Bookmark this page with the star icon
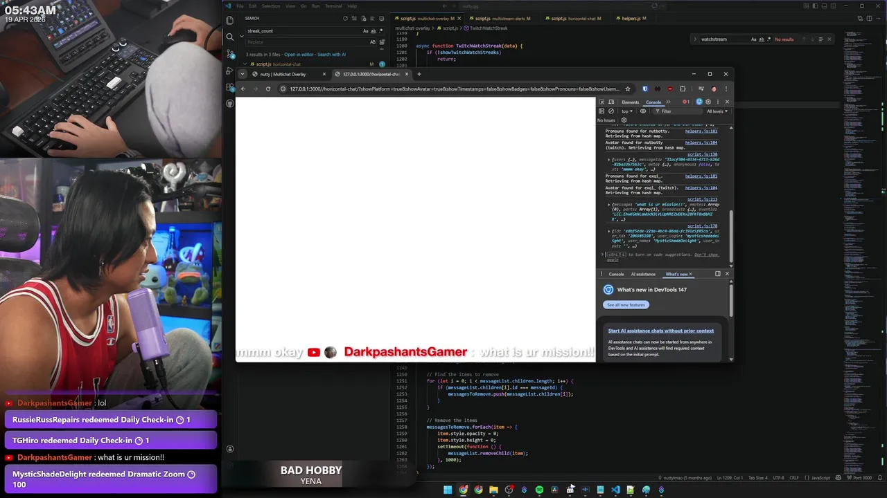Viewport: 887px width, 498px height. (628, 89)
